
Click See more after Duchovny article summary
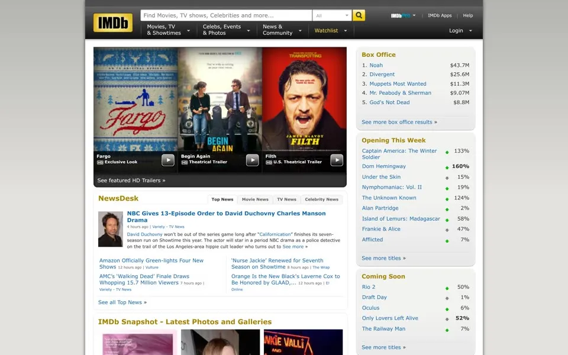(295, 247)
